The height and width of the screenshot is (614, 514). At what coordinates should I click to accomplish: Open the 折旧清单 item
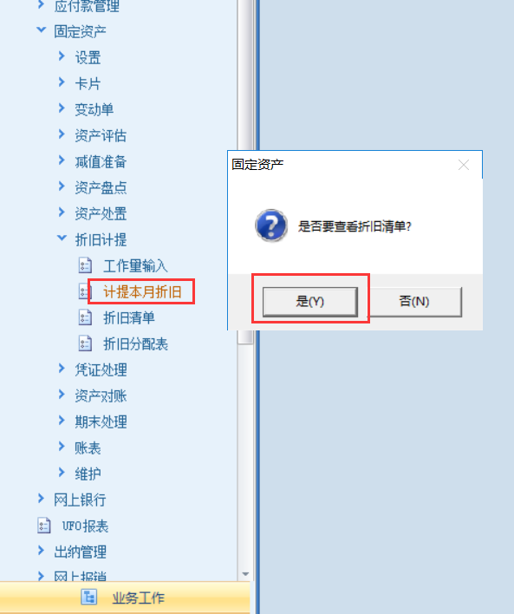point(129,317)
